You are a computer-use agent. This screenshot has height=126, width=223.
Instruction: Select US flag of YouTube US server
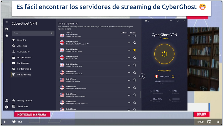[x=62, y=72]
